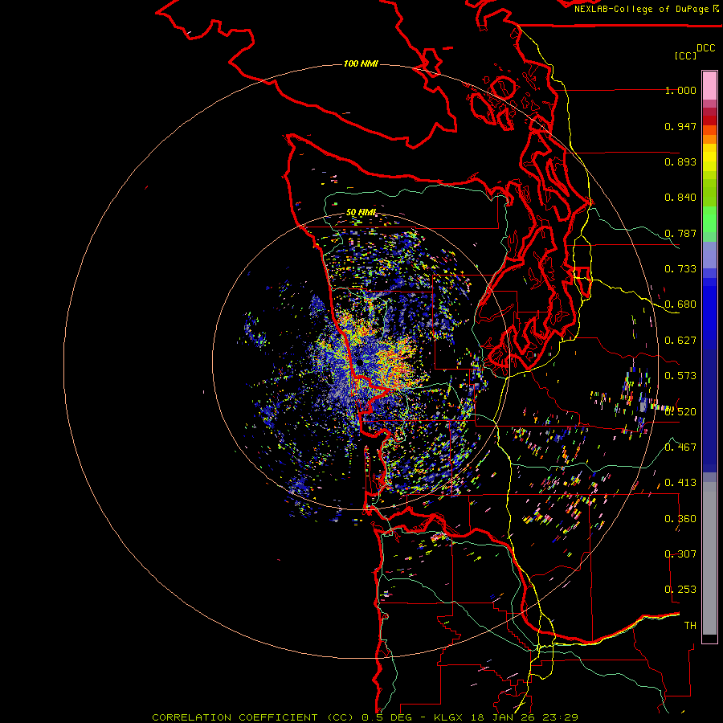Pick the pink segment atop the color bar
This screenshot has height=723, width=723.
(709, 86)
